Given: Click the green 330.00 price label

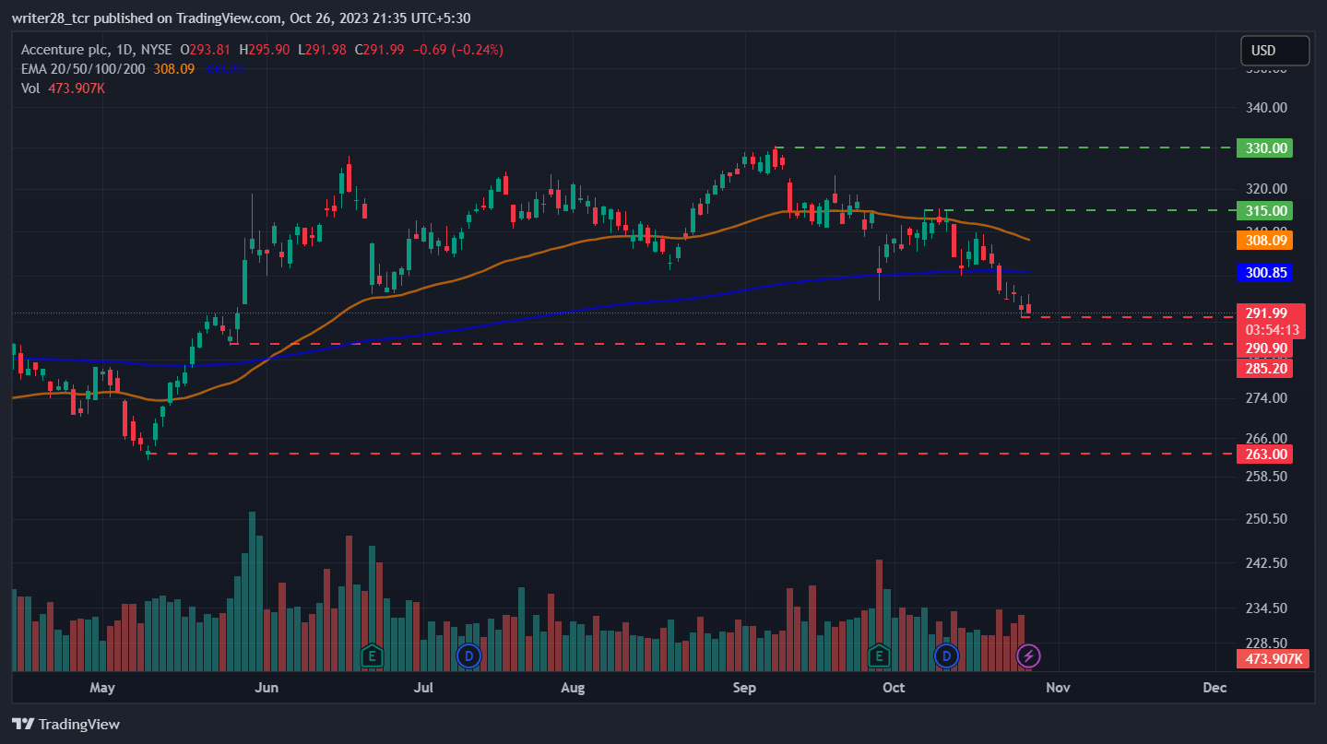Looking at the screenshot, I should [x=1264, y=148].
